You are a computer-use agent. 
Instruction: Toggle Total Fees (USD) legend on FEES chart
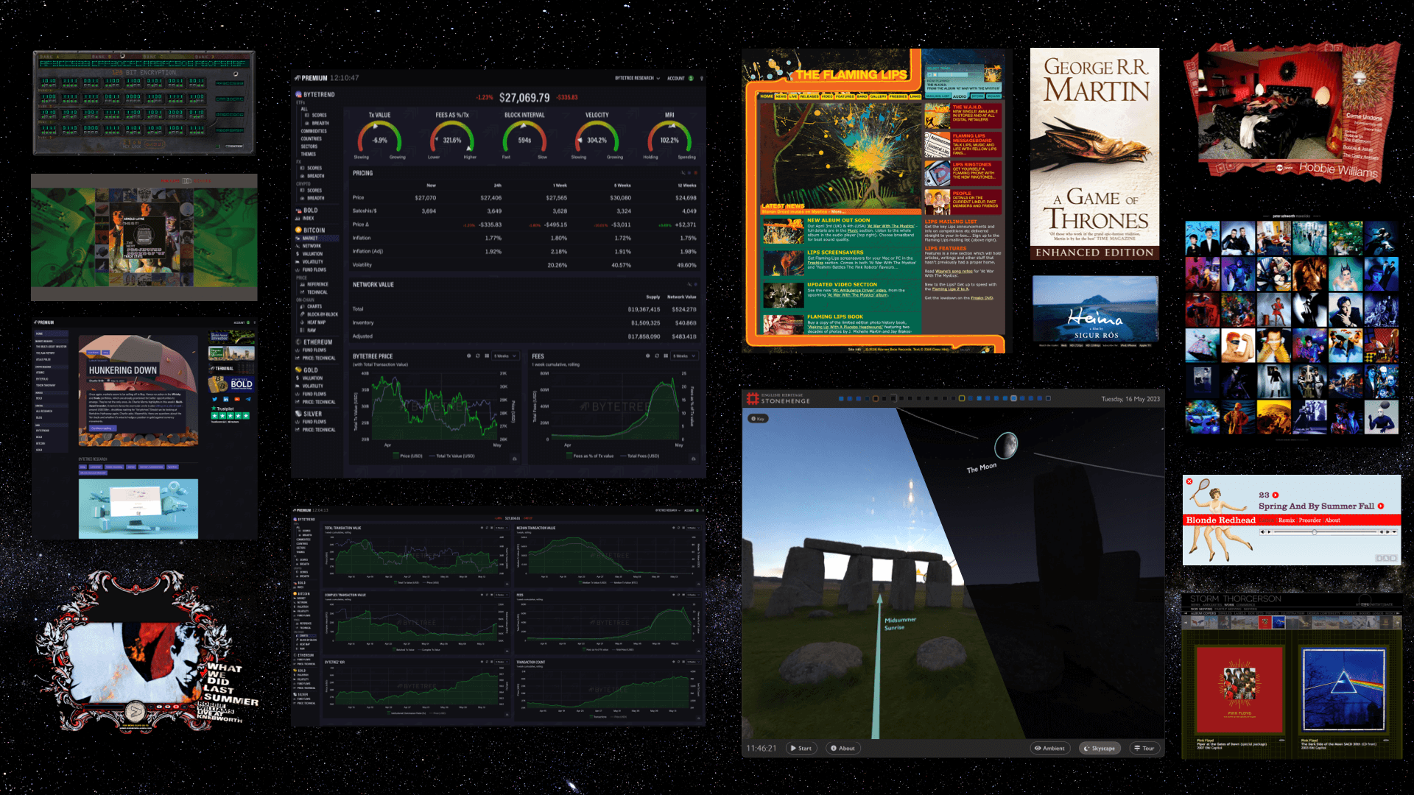[641, 456]
